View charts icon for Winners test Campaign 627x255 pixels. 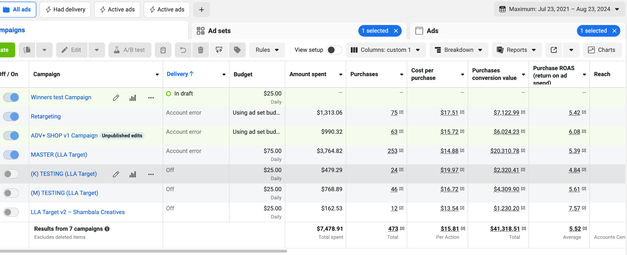(x=133, y=98)
